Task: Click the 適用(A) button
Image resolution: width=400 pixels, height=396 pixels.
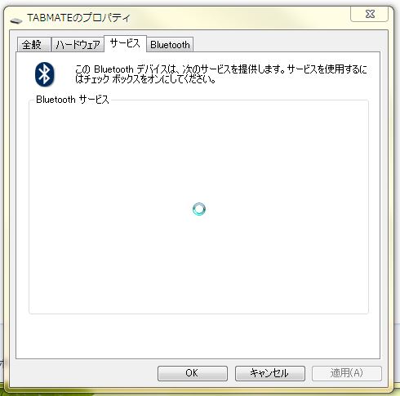Action: click(x=347, y=373)
